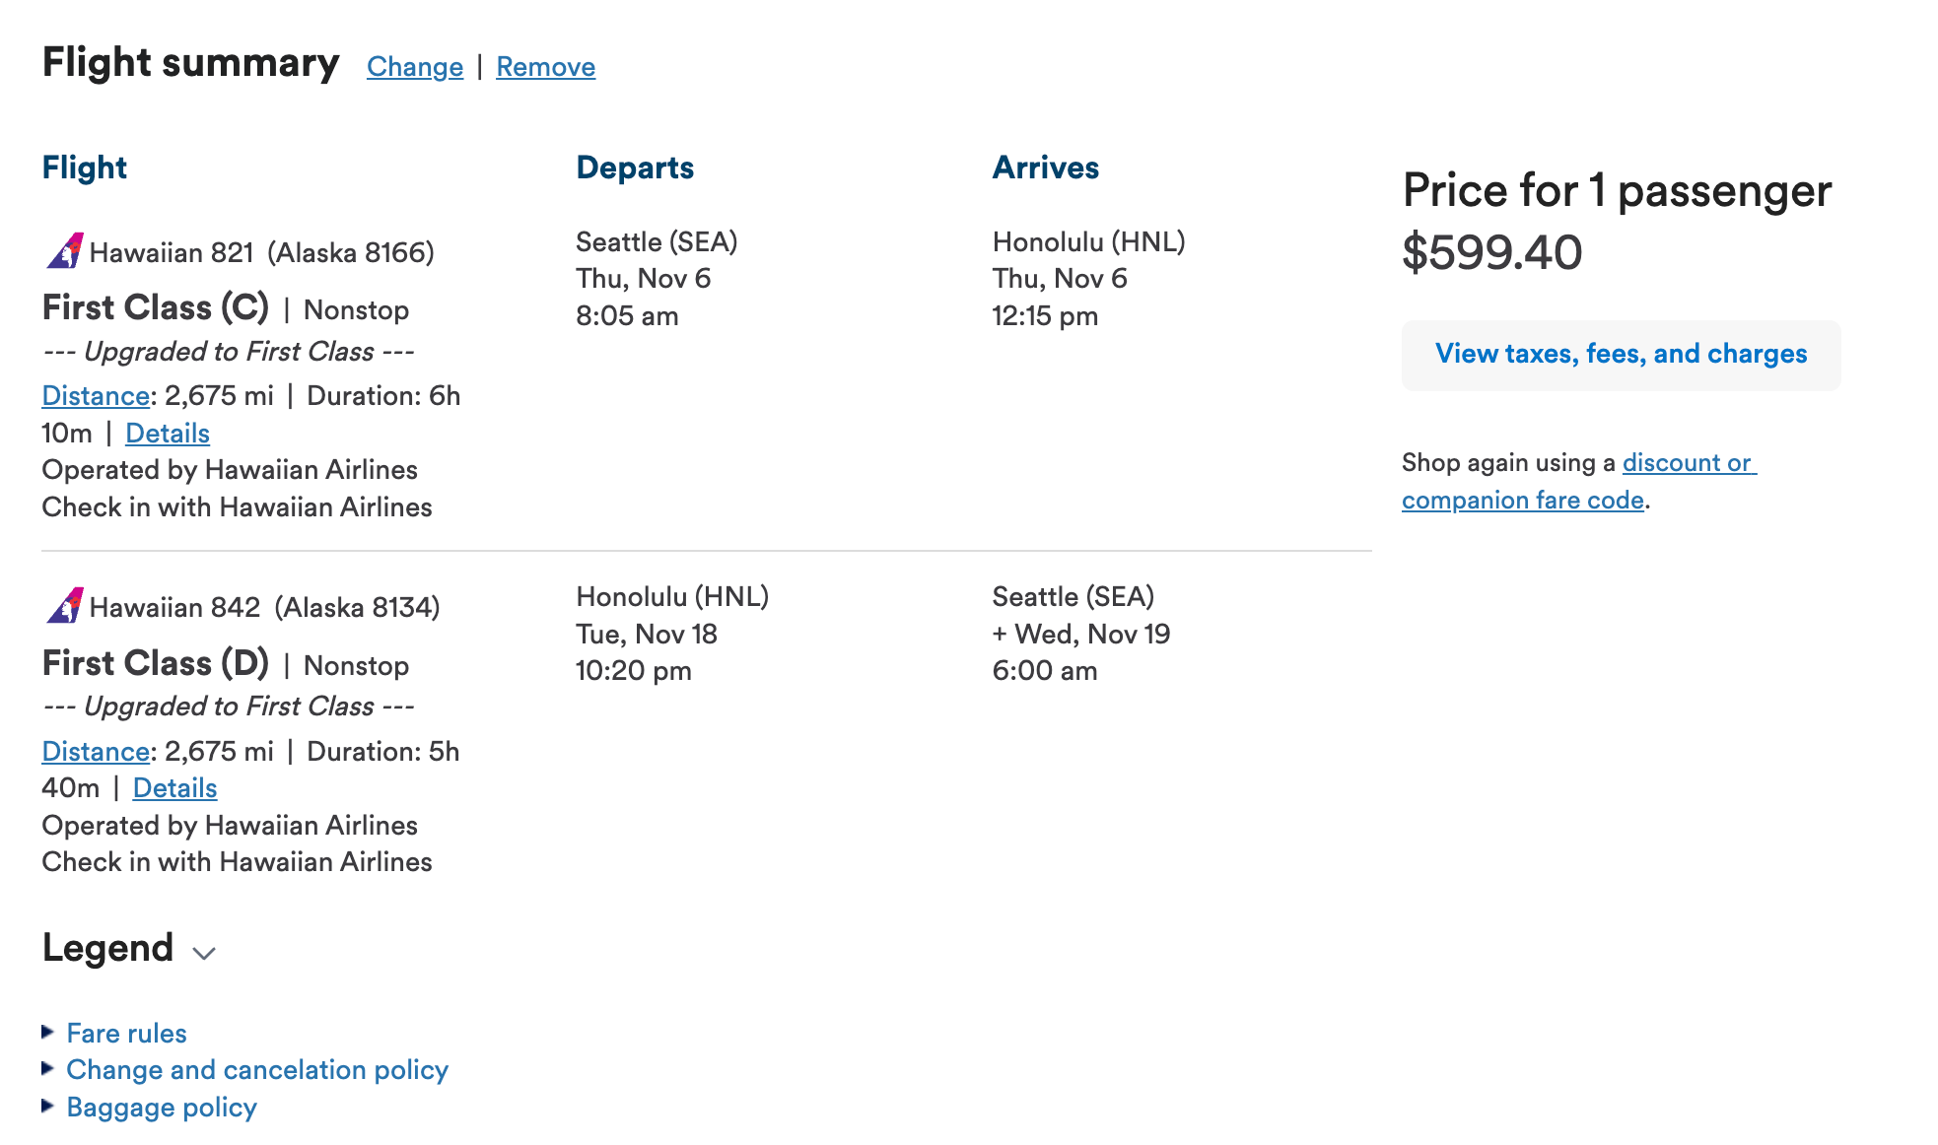Click View taxes, fees, and charges button
The image size is (1938, 1145).
coord(1622,355)
